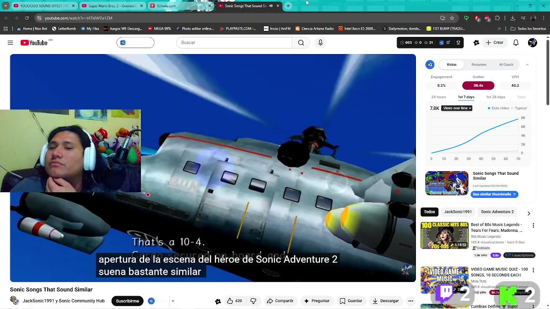Select the 1st 7 days range
Screen dimensions: 550x309
[466, 97]
